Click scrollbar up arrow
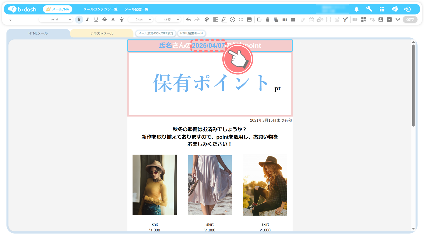Viewport: 424px width, 238px height. click(x=413, y=42)
